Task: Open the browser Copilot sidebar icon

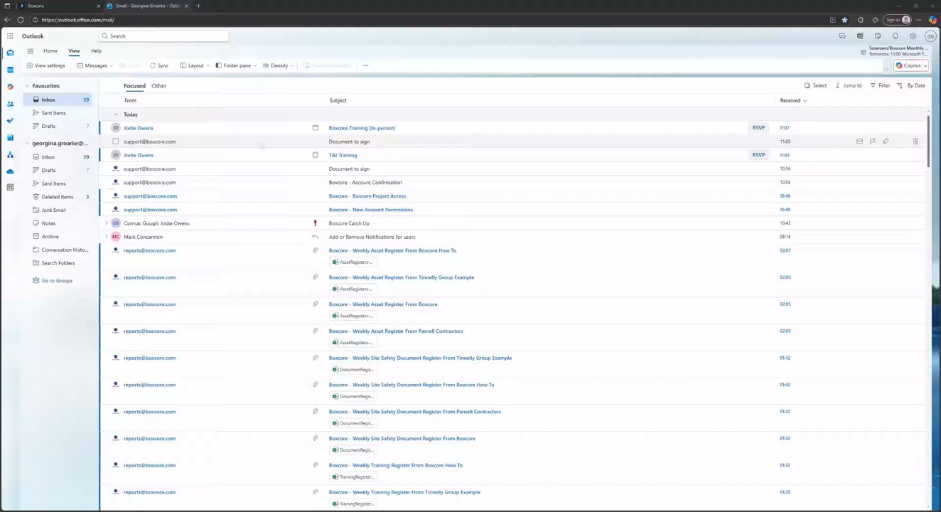Action: point(932,20)
